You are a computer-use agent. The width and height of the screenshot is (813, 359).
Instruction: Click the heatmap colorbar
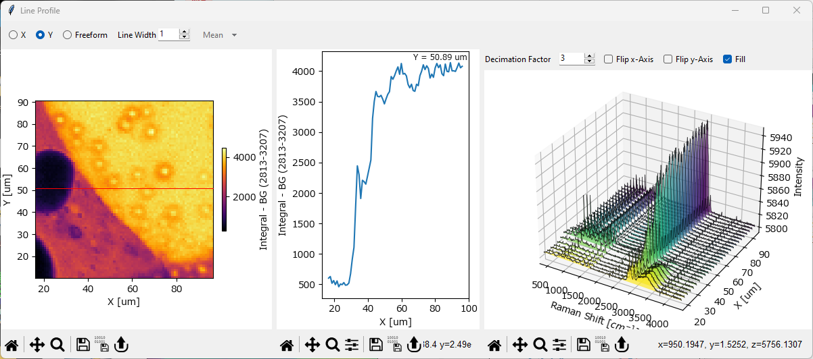pyautogui.click(x=224, y=190)
